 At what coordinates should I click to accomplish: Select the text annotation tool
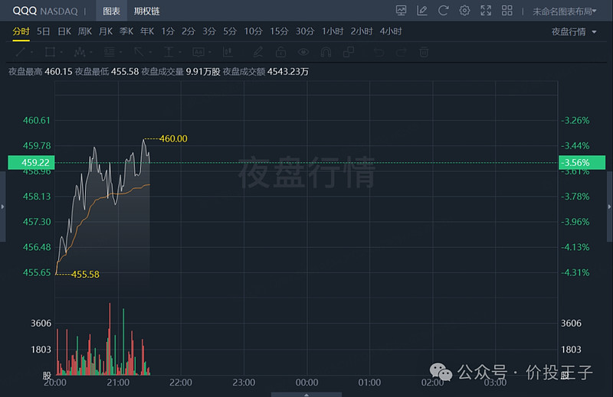pyautogui.click(x=198, y=51)
